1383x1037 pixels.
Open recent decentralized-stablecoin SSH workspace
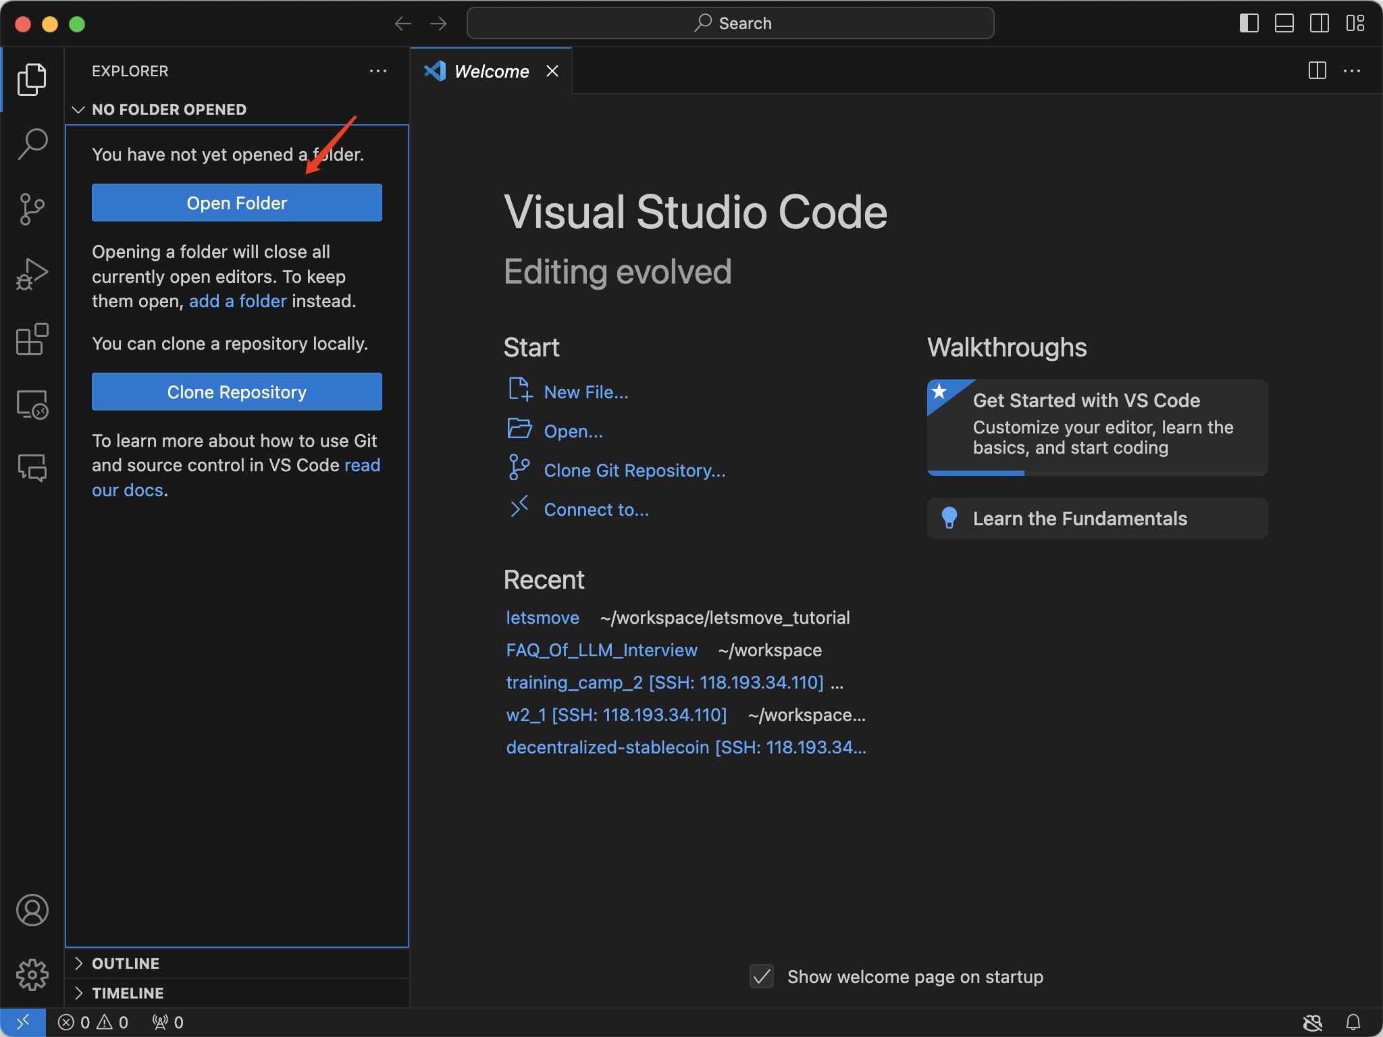click(x=686, y=747)
